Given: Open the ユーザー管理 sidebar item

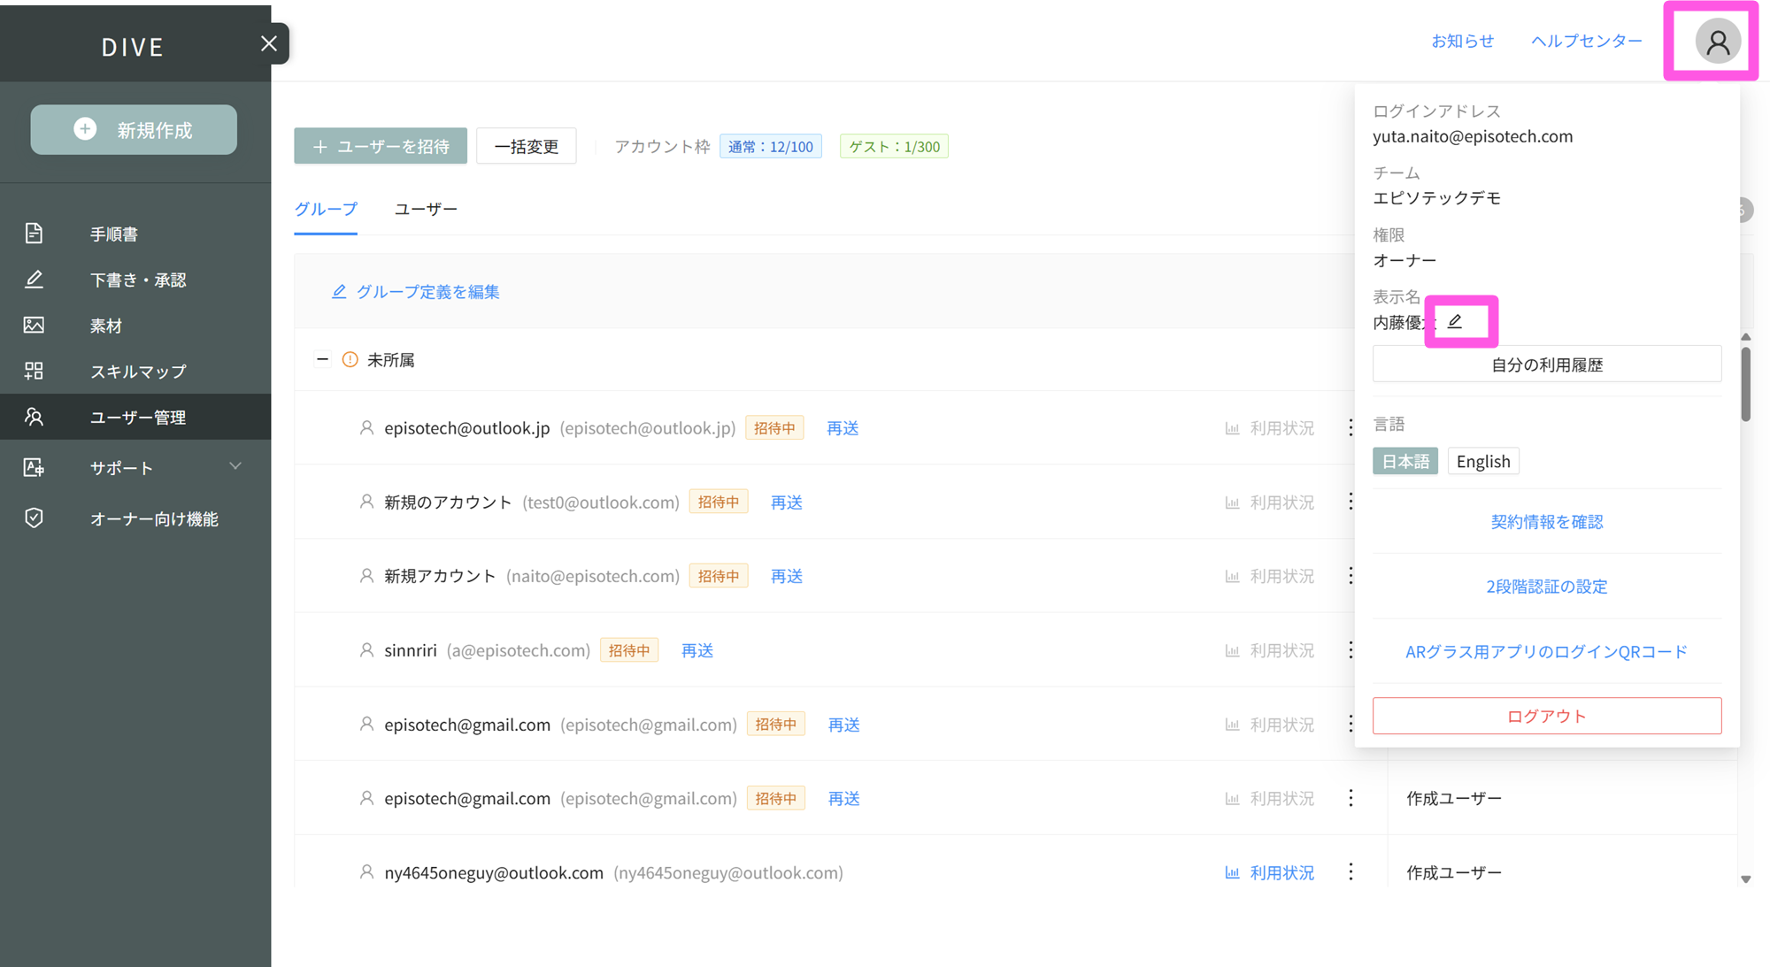Looking at the screenshot, I should 137,418.
